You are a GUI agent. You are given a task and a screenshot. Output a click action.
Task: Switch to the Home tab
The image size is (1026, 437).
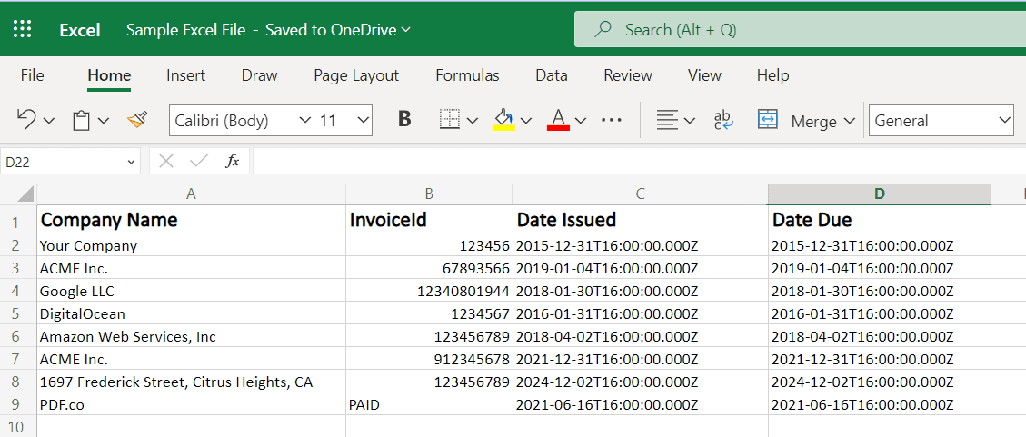(109, 76)
